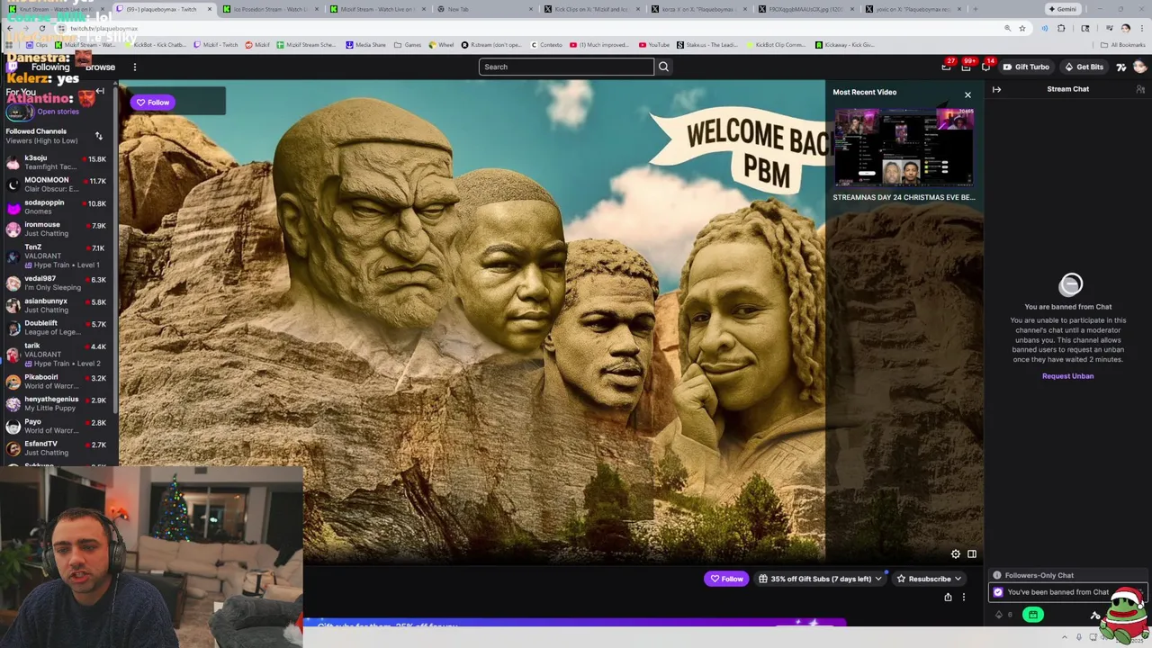Play the Streamnas Day 24 video thumbnail
Image resolution: width=1152 pixels, height=648 pixels.
click(x=904, y=147)
